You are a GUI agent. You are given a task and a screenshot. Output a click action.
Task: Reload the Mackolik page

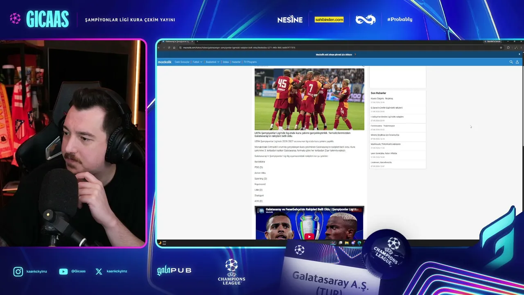[169, 48]
